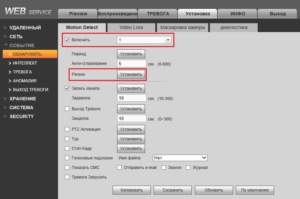Click Установить button next to Регион
Viewport: 300px width, 199px height.
[131, 74]
